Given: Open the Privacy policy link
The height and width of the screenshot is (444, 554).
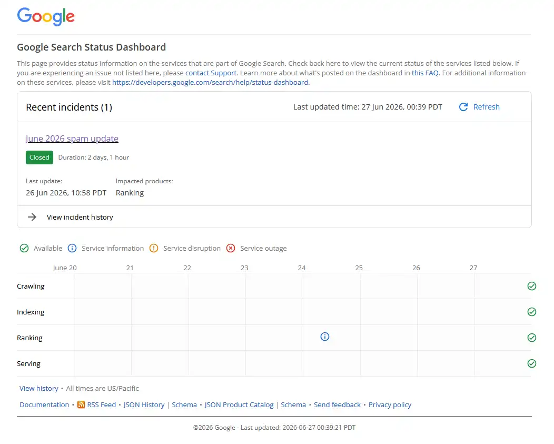Looking at the screenshot, I should pyautogui.click(x=390, y=404).
